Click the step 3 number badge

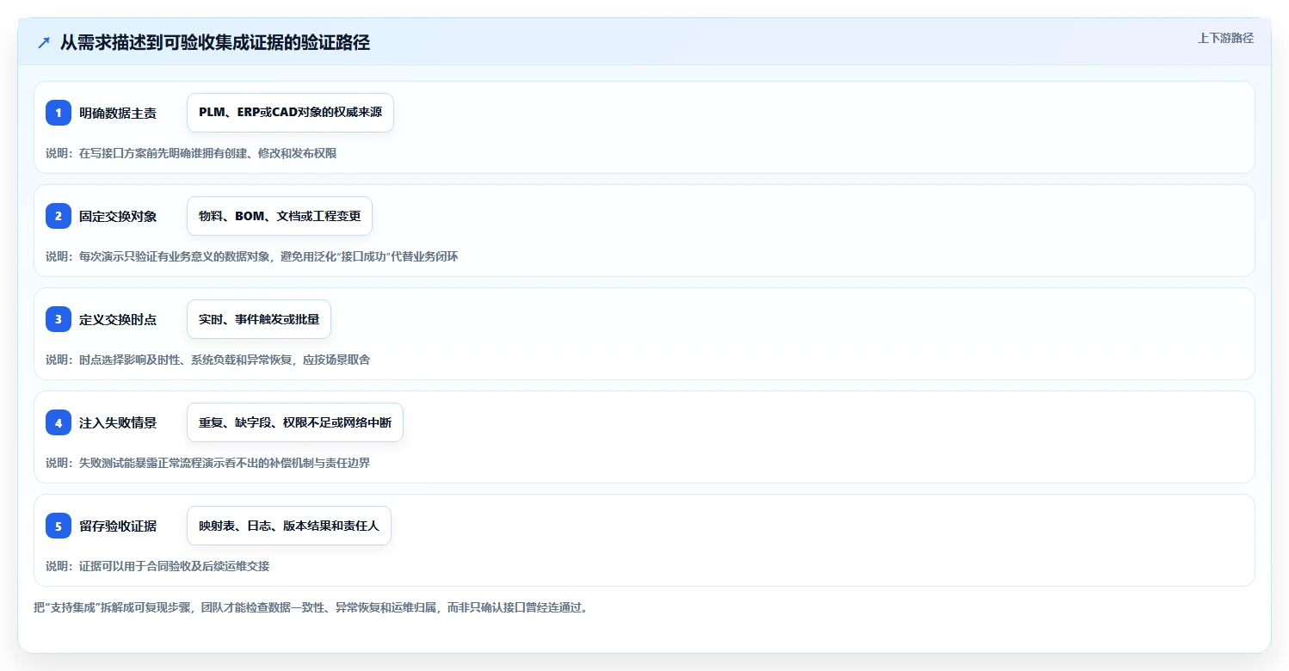(x=59, y=319)
